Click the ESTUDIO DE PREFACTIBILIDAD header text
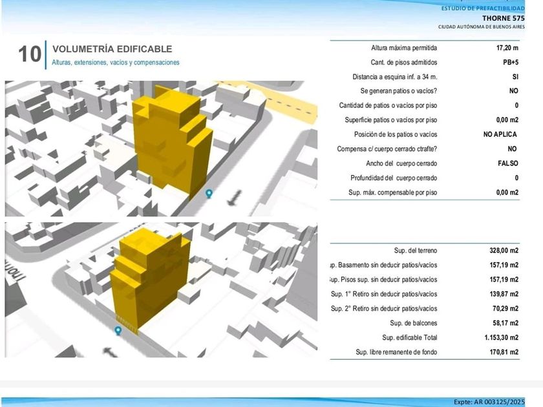The image size is (543, 407). tap(483, 8)
